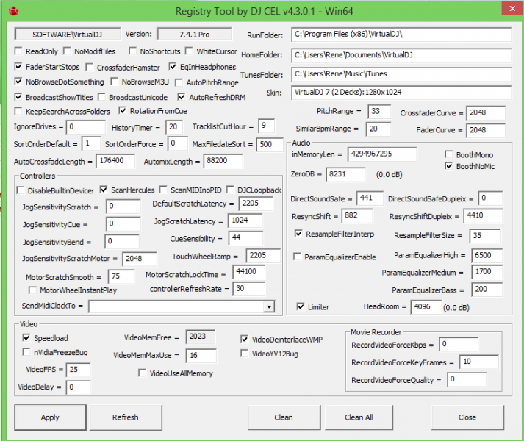Click the inMemoryLen value field

[x=382, y=154]
